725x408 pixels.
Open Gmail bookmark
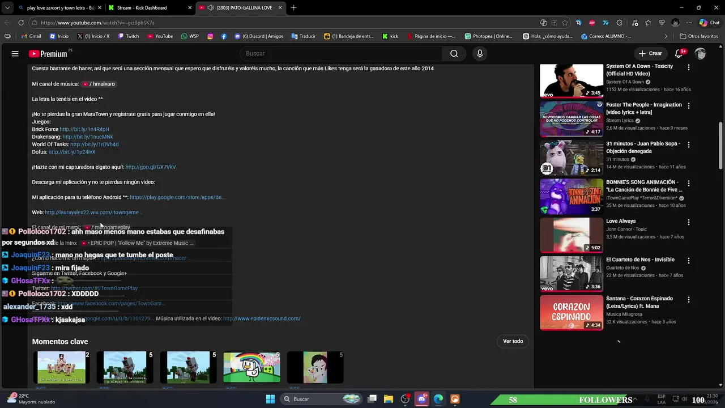point(31,36)
